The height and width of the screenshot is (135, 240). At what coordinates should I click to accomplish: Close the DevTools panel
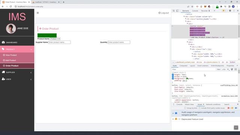(x=238, y=11)
